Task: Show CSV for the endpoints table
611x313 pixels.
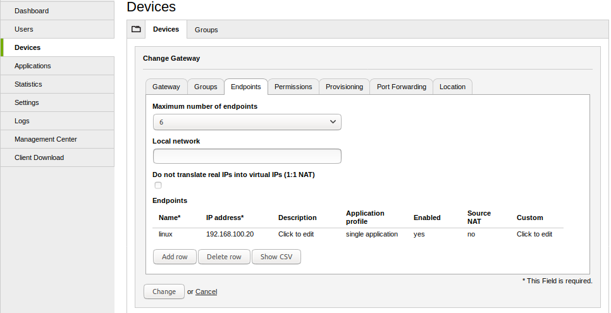Action: coord(276,257)
